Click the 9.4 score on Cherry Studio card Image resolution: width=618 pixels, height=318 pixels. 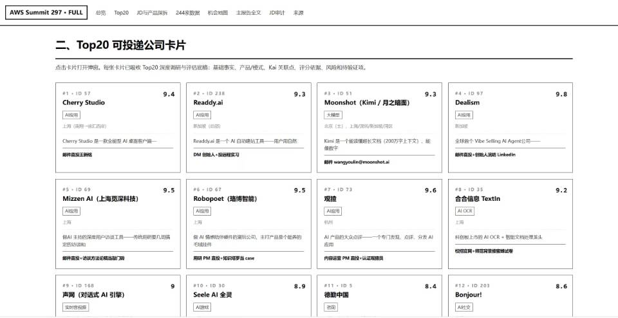[x=169, y=94]
